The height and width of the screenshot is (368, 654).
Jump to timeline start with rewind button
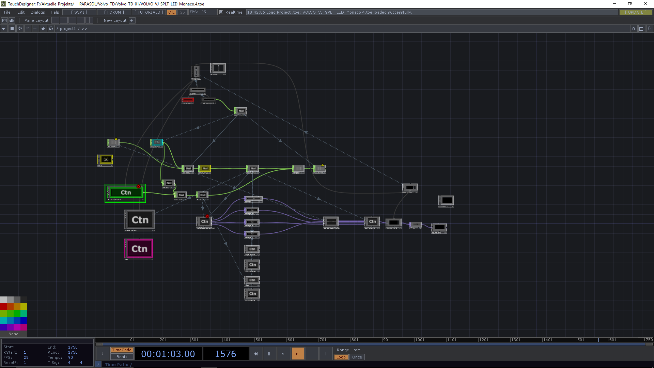click(255, 354)
